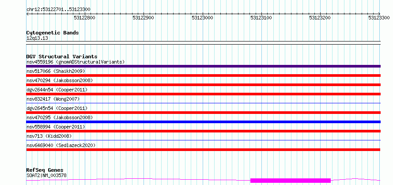This screenshot has width=393, height=185.
Task: Click ruler position 53123000
Action: tap(202, 18)
